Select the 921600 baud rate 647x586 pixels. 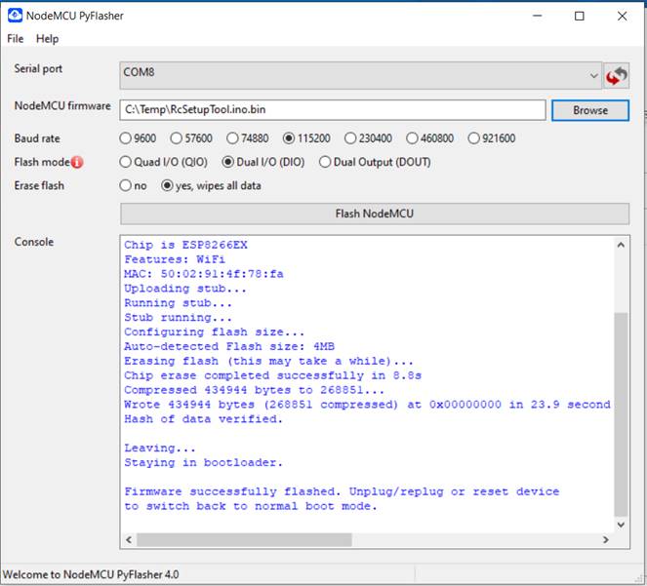pyautogui.click(x=492, y=138)
